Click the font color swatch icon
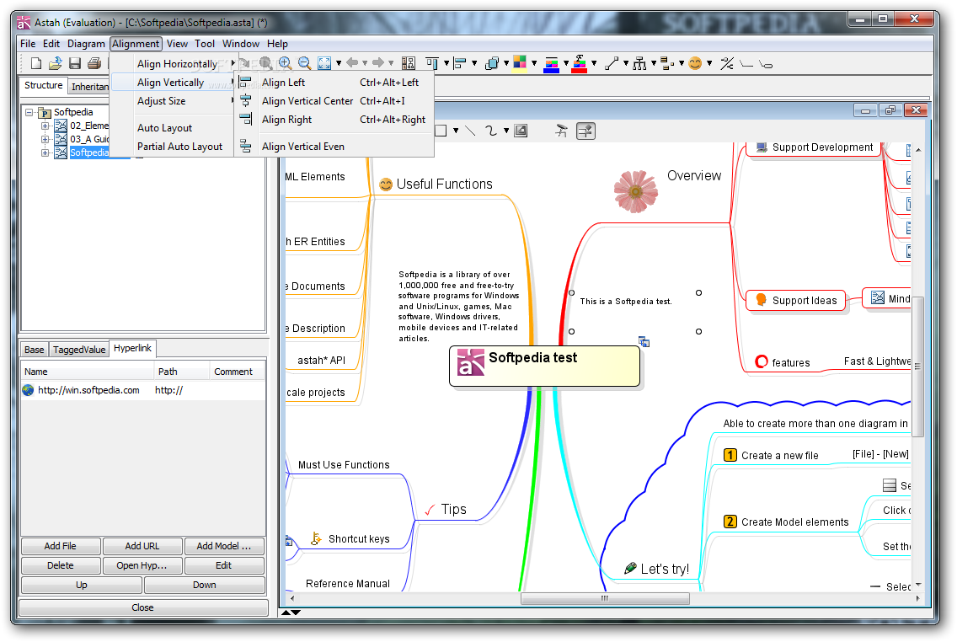The image size is (957, 642). coord(580,63)
